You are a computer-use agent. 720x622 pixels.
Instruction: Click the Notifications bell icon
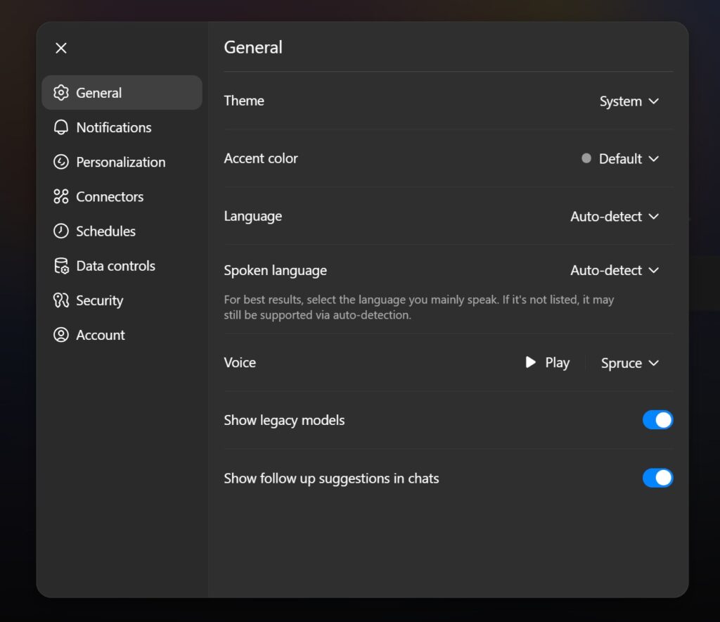point(61,127)
